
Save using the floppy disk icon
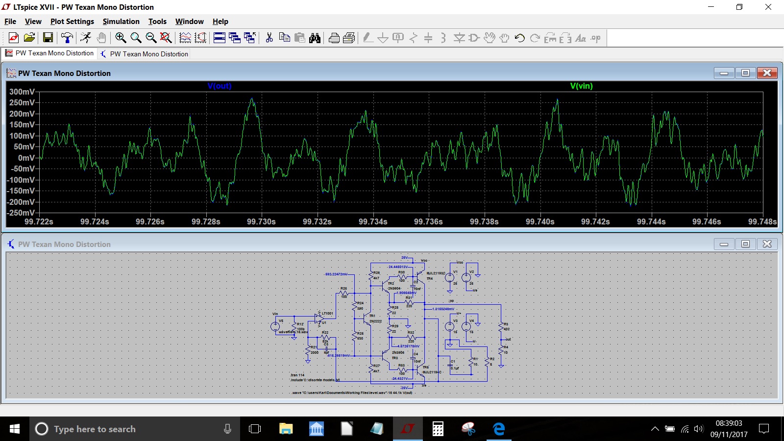tap(48, 38)
